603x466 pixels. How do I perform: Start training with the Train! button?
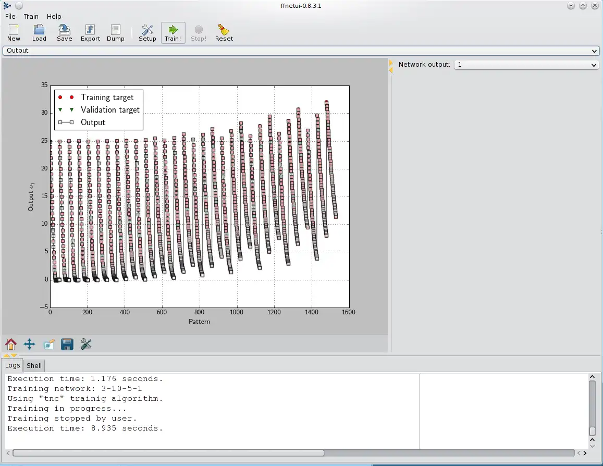(173, 32)
